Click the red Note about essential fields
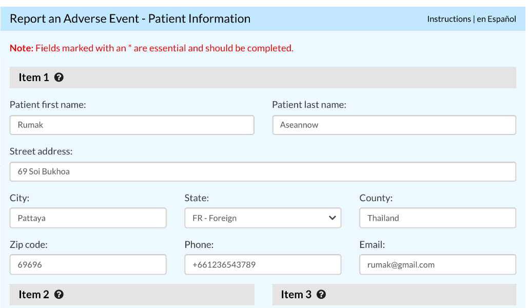 (x=151, y=48)
